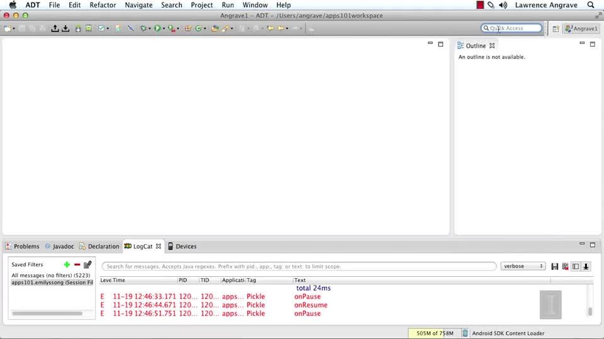Switch to the Problems tab
This screenshot has width=604, height=339.
[x=23, y=246]
